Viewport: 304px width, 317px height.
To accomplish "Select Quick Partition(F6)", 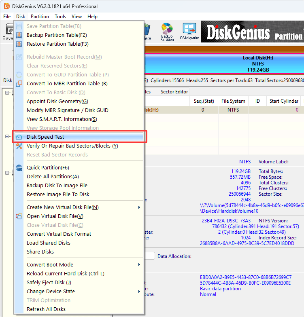I will click(x=79, y=167).
